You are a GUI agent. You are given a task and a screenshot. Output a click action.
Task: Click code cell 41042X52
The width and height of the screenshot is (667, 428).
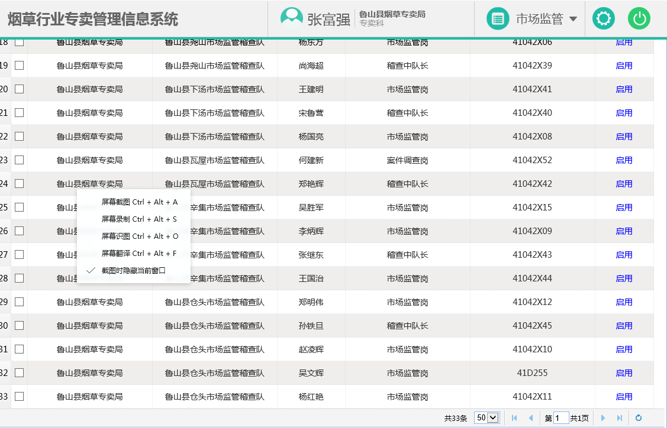click(x=532, y=160)
